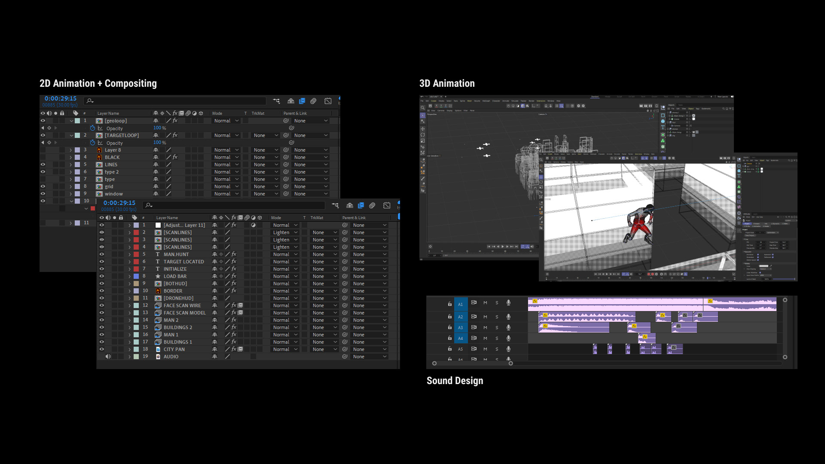Image resolution: width=825 pixels, height=464 pixels.
Task: Click the fx switch on LOAD BAR layer
Action: point(234,276)
